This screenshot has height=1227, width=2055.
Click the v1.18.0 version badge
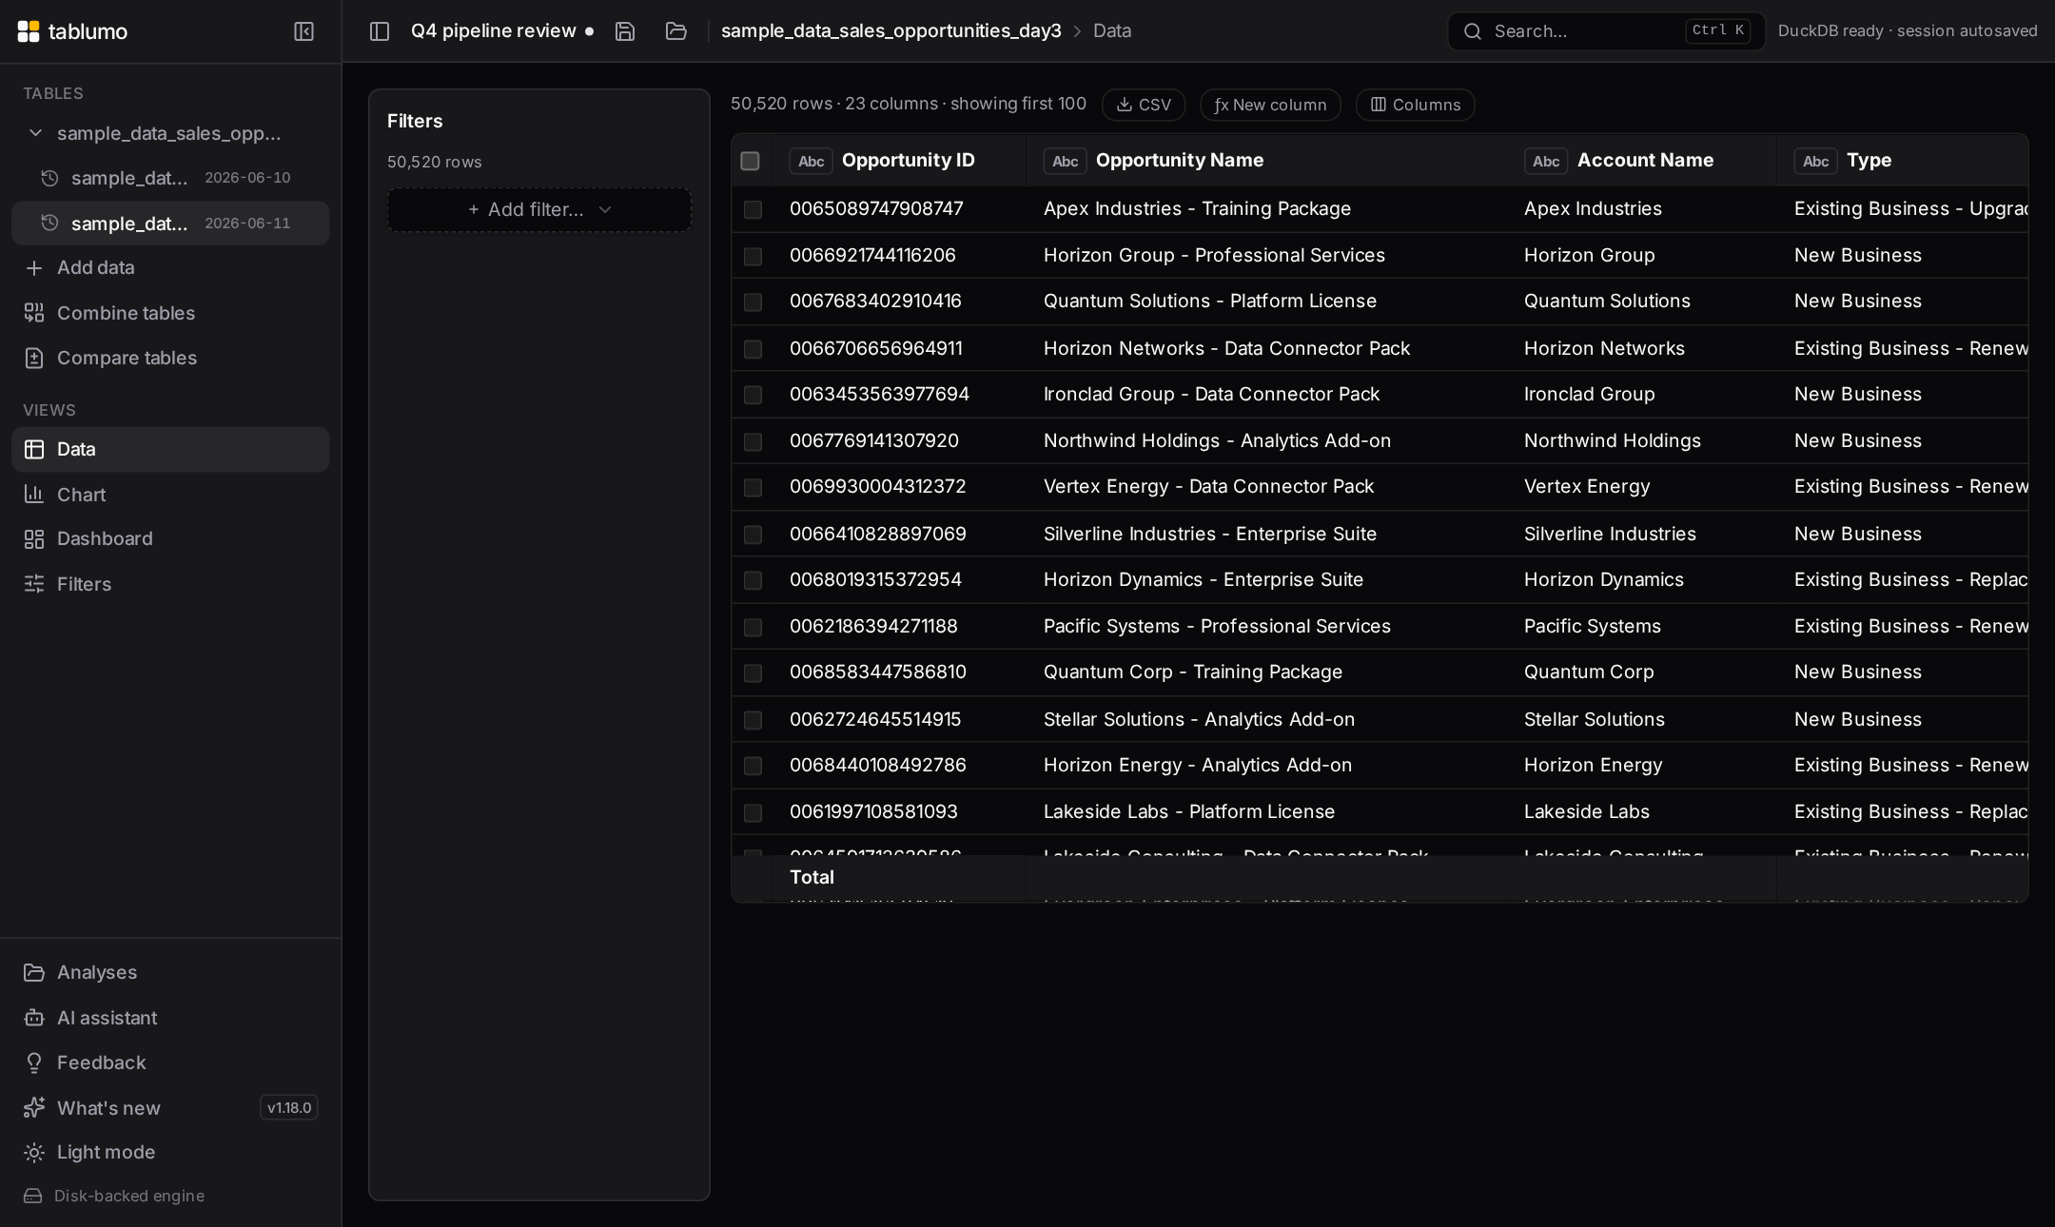point(288,1108)
